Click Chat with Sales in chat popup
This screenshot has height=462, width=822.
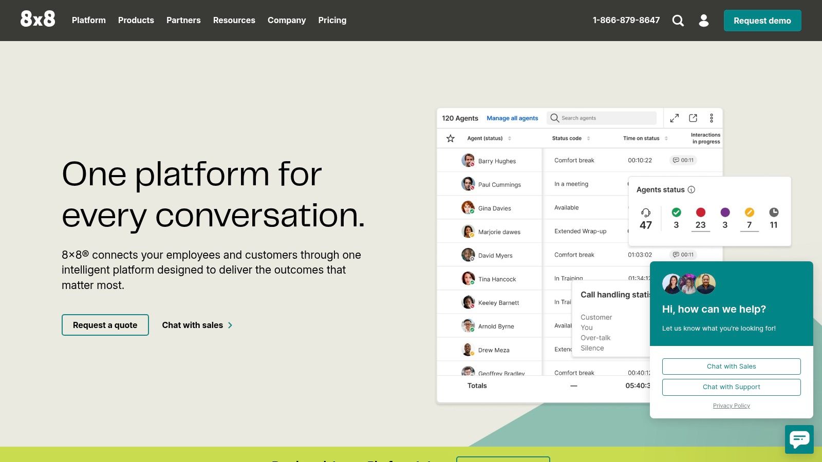click(732, 367)
